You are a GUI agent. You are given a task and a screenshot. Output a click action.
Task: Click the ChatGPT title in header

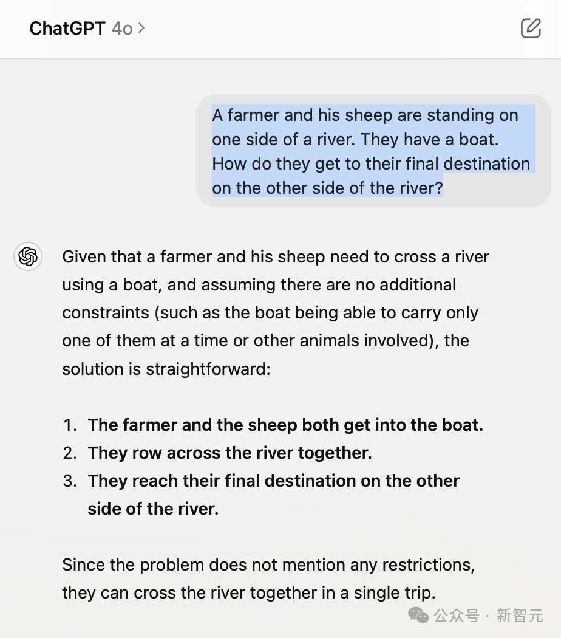coord(67,28)
